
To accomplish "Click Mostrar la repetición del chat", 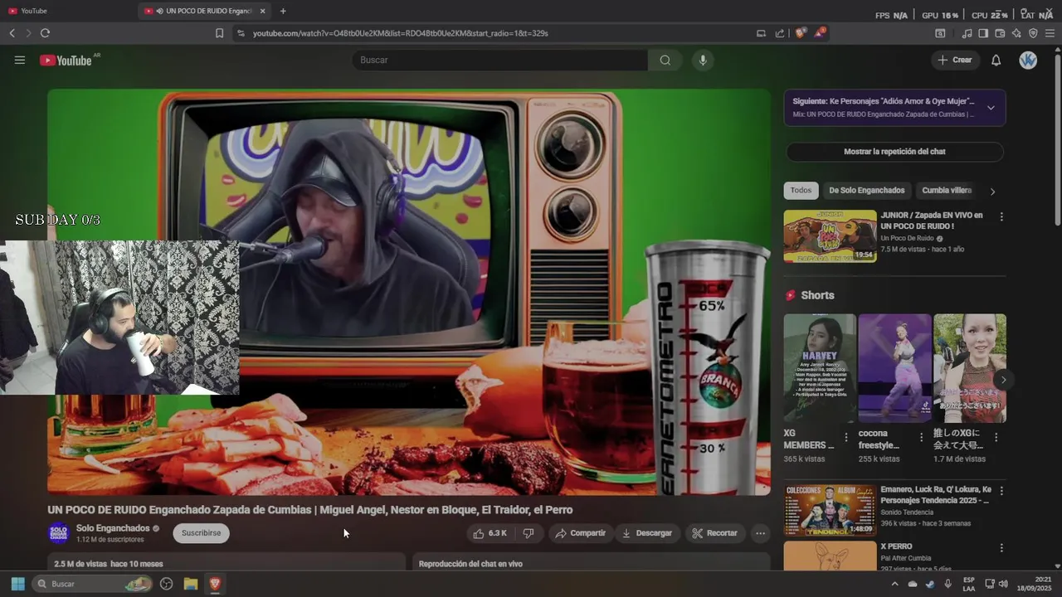I will point(894,152).
